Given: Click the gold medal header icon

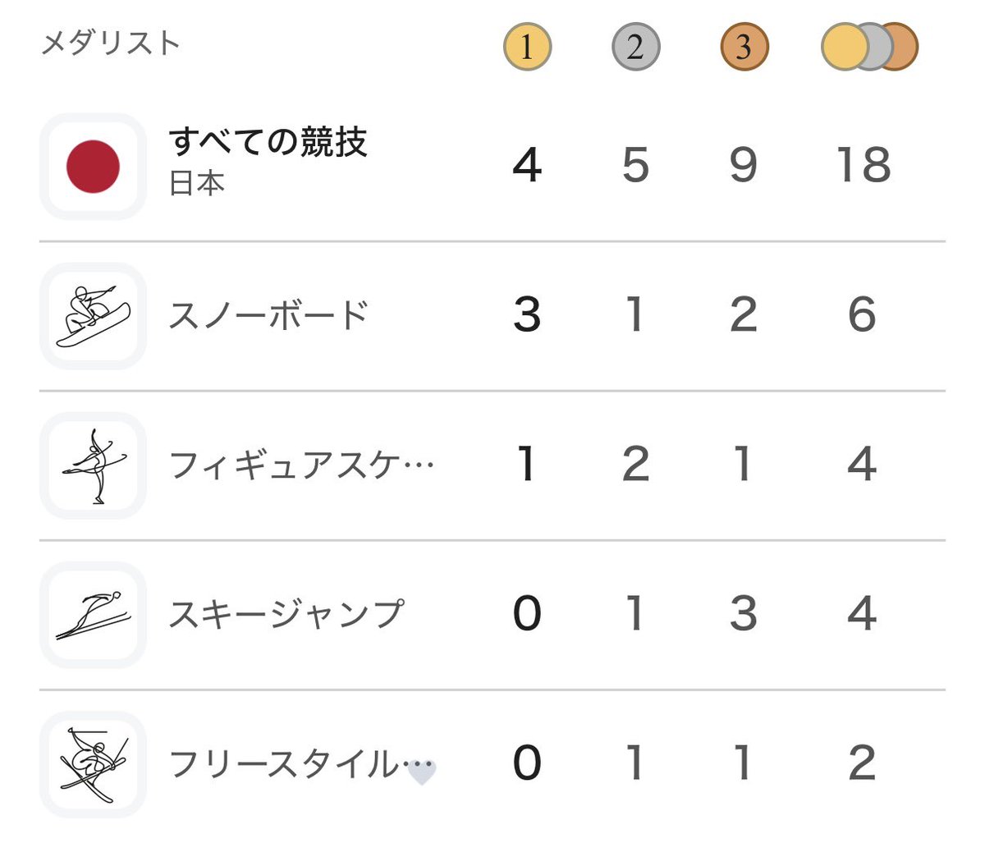Looking at the screenshot, I should [x=527, y=47].
